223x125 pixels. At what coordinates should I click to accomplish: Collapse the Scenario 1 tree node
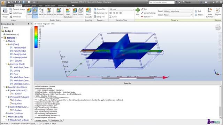click(x=2, y=38)
